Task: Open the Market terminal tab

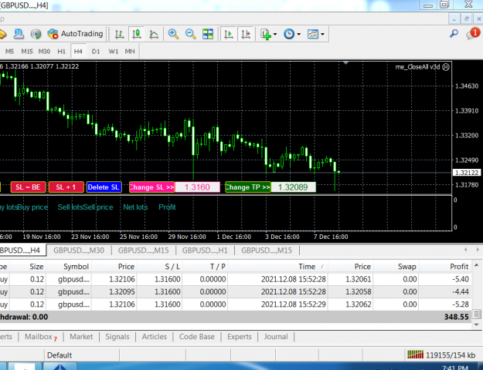Action: [81, 337]
